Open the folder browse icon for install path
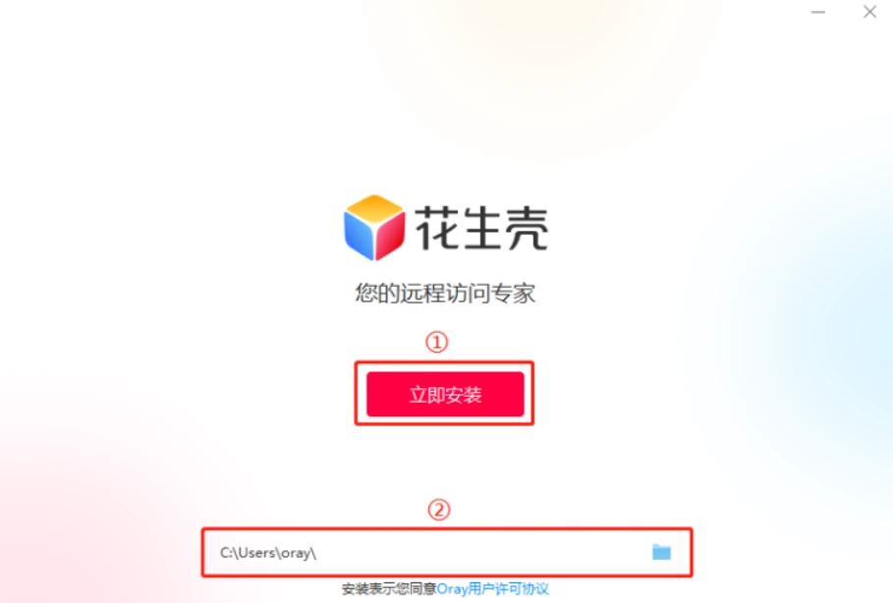This screenshot has height=603, width=893. pyautogui.click(x=661, y=552)
